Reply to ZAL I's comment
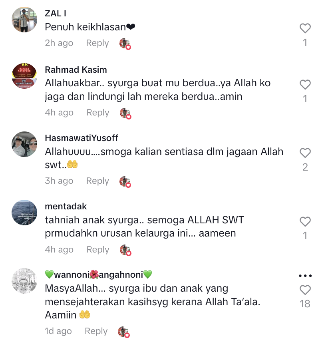The height and width of the screenshot is (346, 330). 97,43
